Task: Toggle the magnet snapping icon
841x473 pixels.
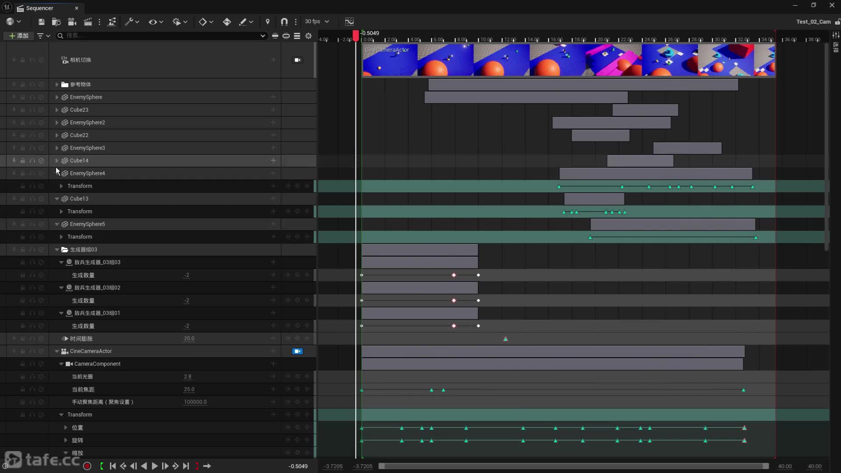Action: (x=284, y=21)
